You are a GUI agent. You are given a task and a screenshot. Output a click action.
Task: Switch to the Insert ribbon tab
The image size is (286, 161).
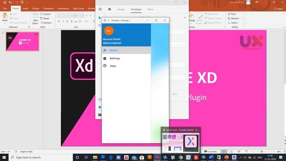(25, 8)
